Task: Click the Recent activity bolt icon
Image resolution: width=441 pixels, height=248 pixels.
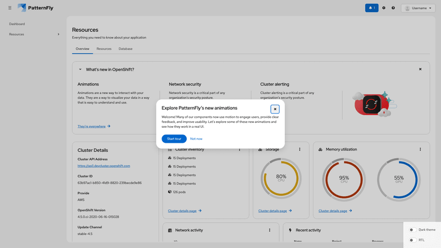Action: pyautogui.click(x=291, y=230)
